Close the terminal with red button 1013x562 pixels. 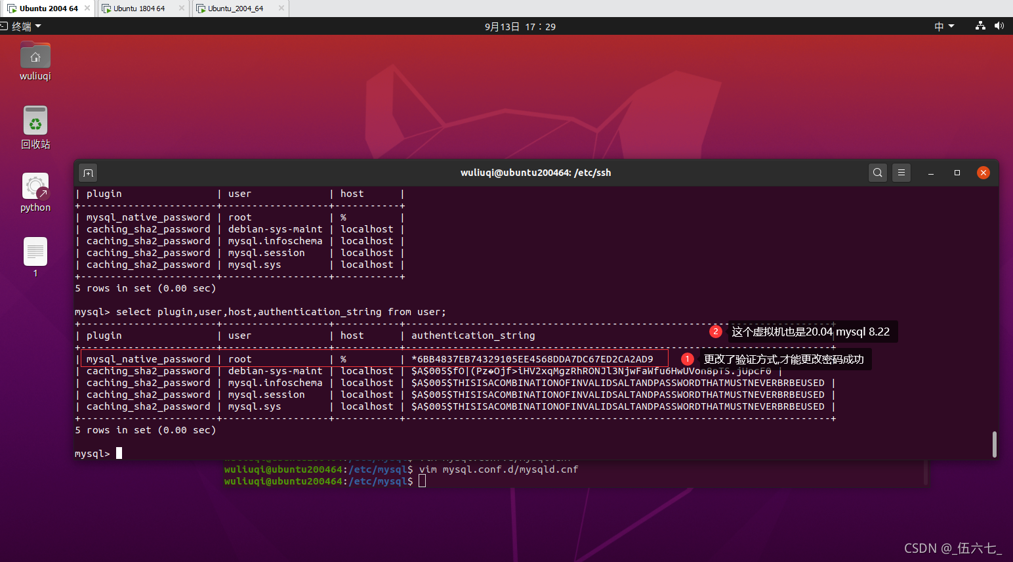pyautogui.click(x=983, y=173)
